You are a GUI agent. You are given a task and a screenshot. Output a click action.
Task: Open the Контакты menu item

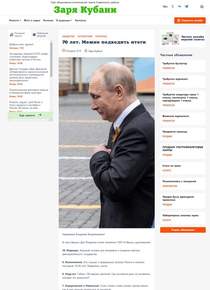80,20
